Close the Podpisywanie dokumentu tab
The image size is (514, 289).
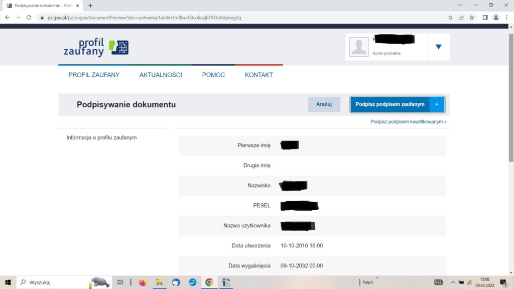pos(78,6)
